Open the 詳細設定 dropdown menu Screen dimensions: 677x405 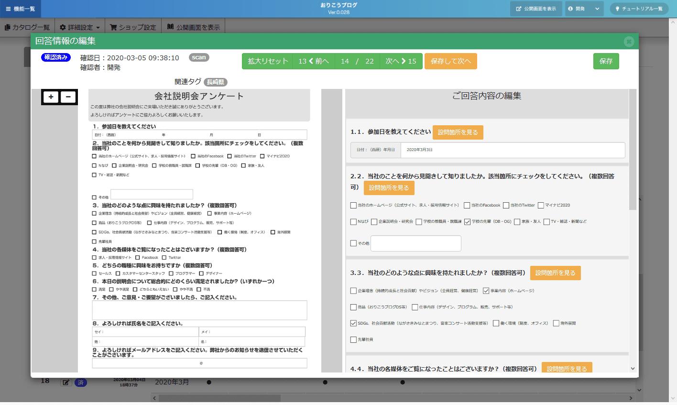tap(79, 27)
